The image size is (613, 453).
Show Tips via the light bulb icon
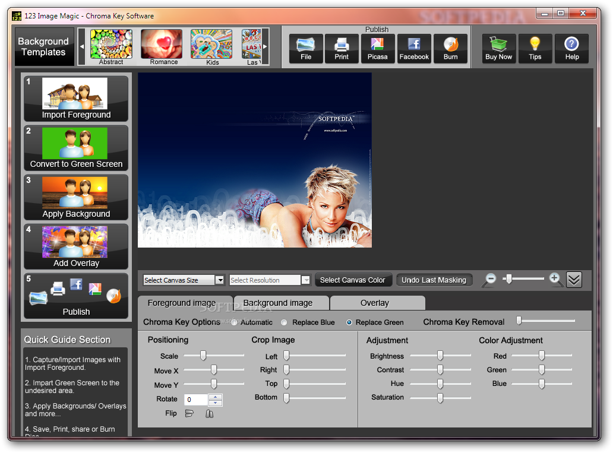(535, 49)
